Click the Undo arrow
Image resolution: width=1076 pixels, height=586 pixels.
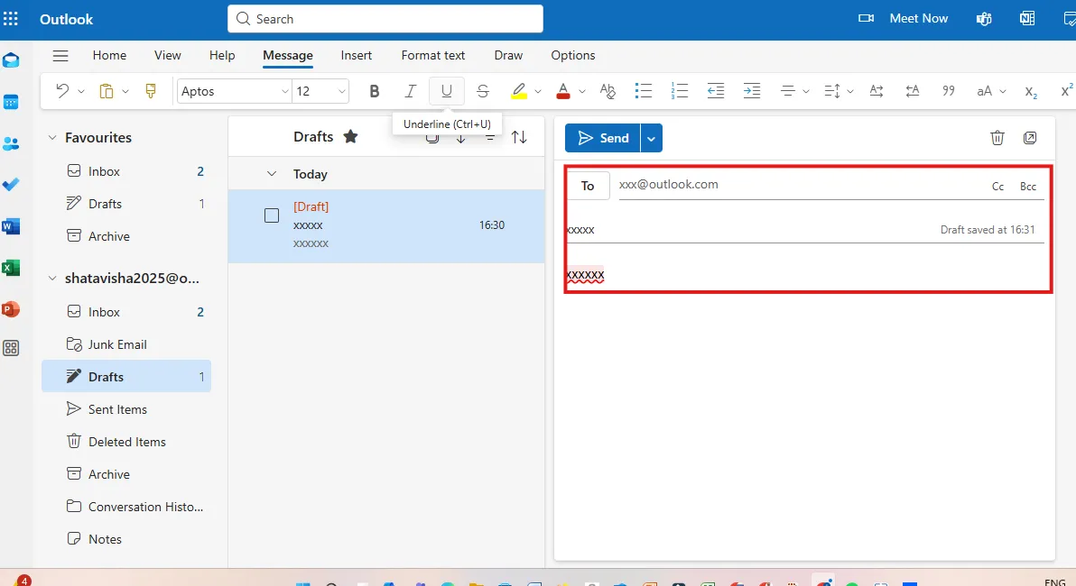[62, 90]
